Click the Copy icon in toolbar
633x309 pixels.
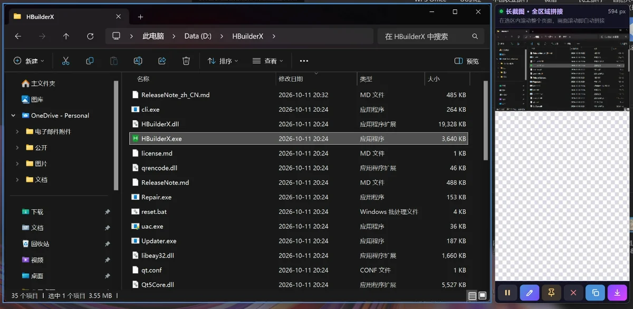(90, 61)
